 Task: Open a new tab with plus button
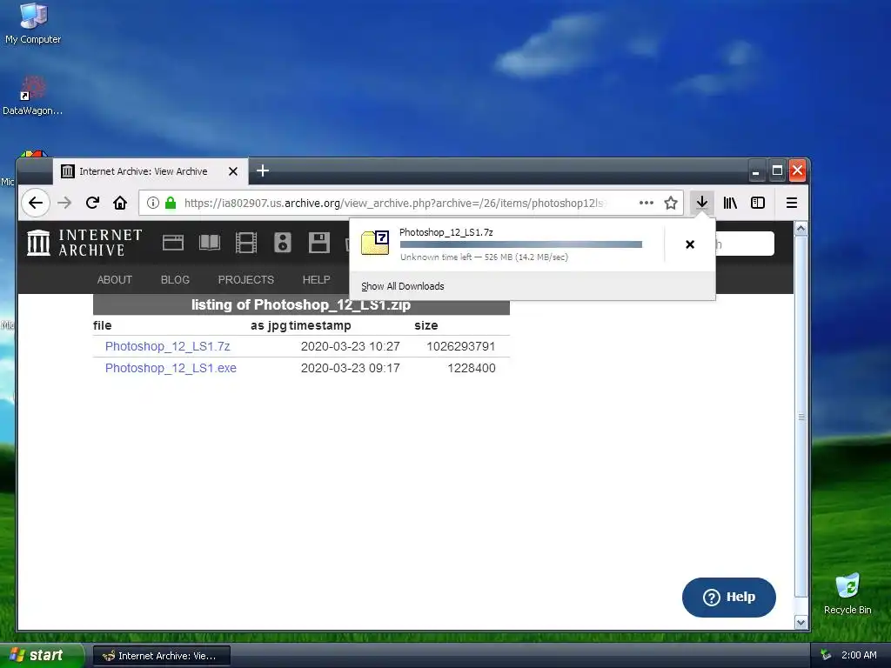pyautogui.click(x=263, y=171)
